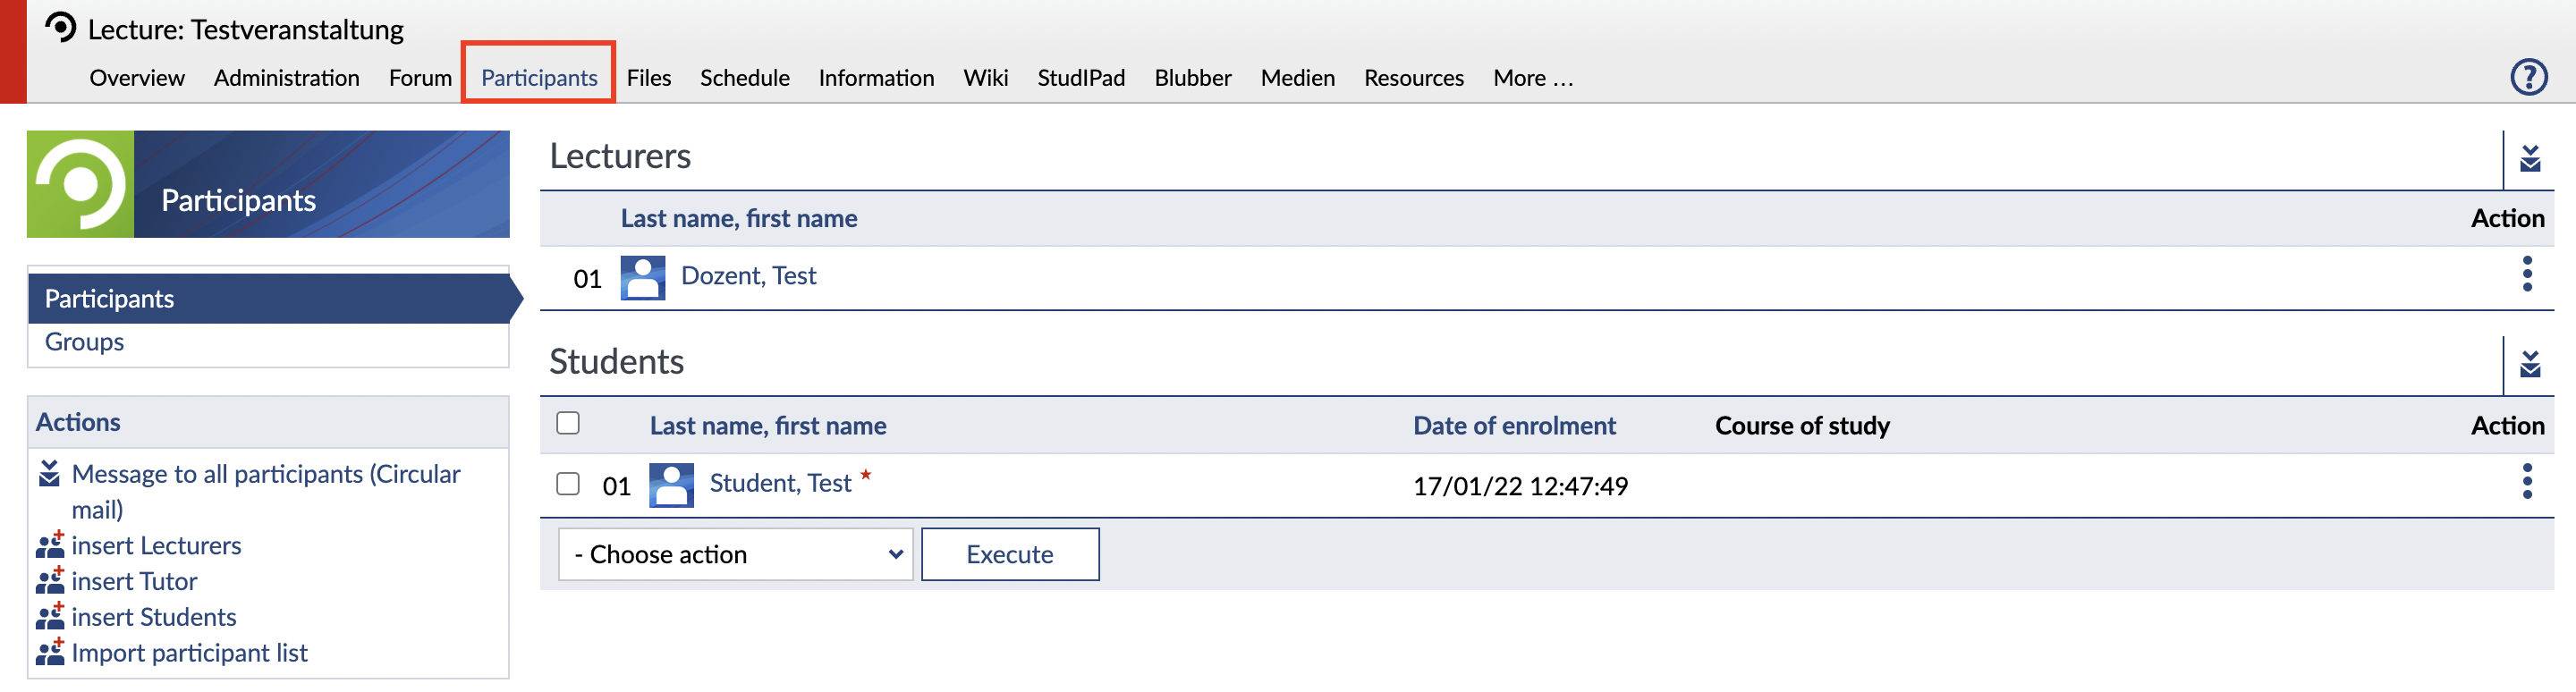The image size is (2576, 692).
Task: Open the Choose action dropdown
Action: (735, 554)
